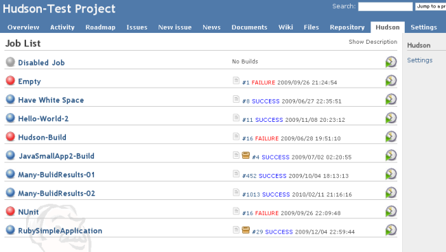The image size is (446, 252).
Task: Open the Settings tab in main menu
Action: [424, 27]
